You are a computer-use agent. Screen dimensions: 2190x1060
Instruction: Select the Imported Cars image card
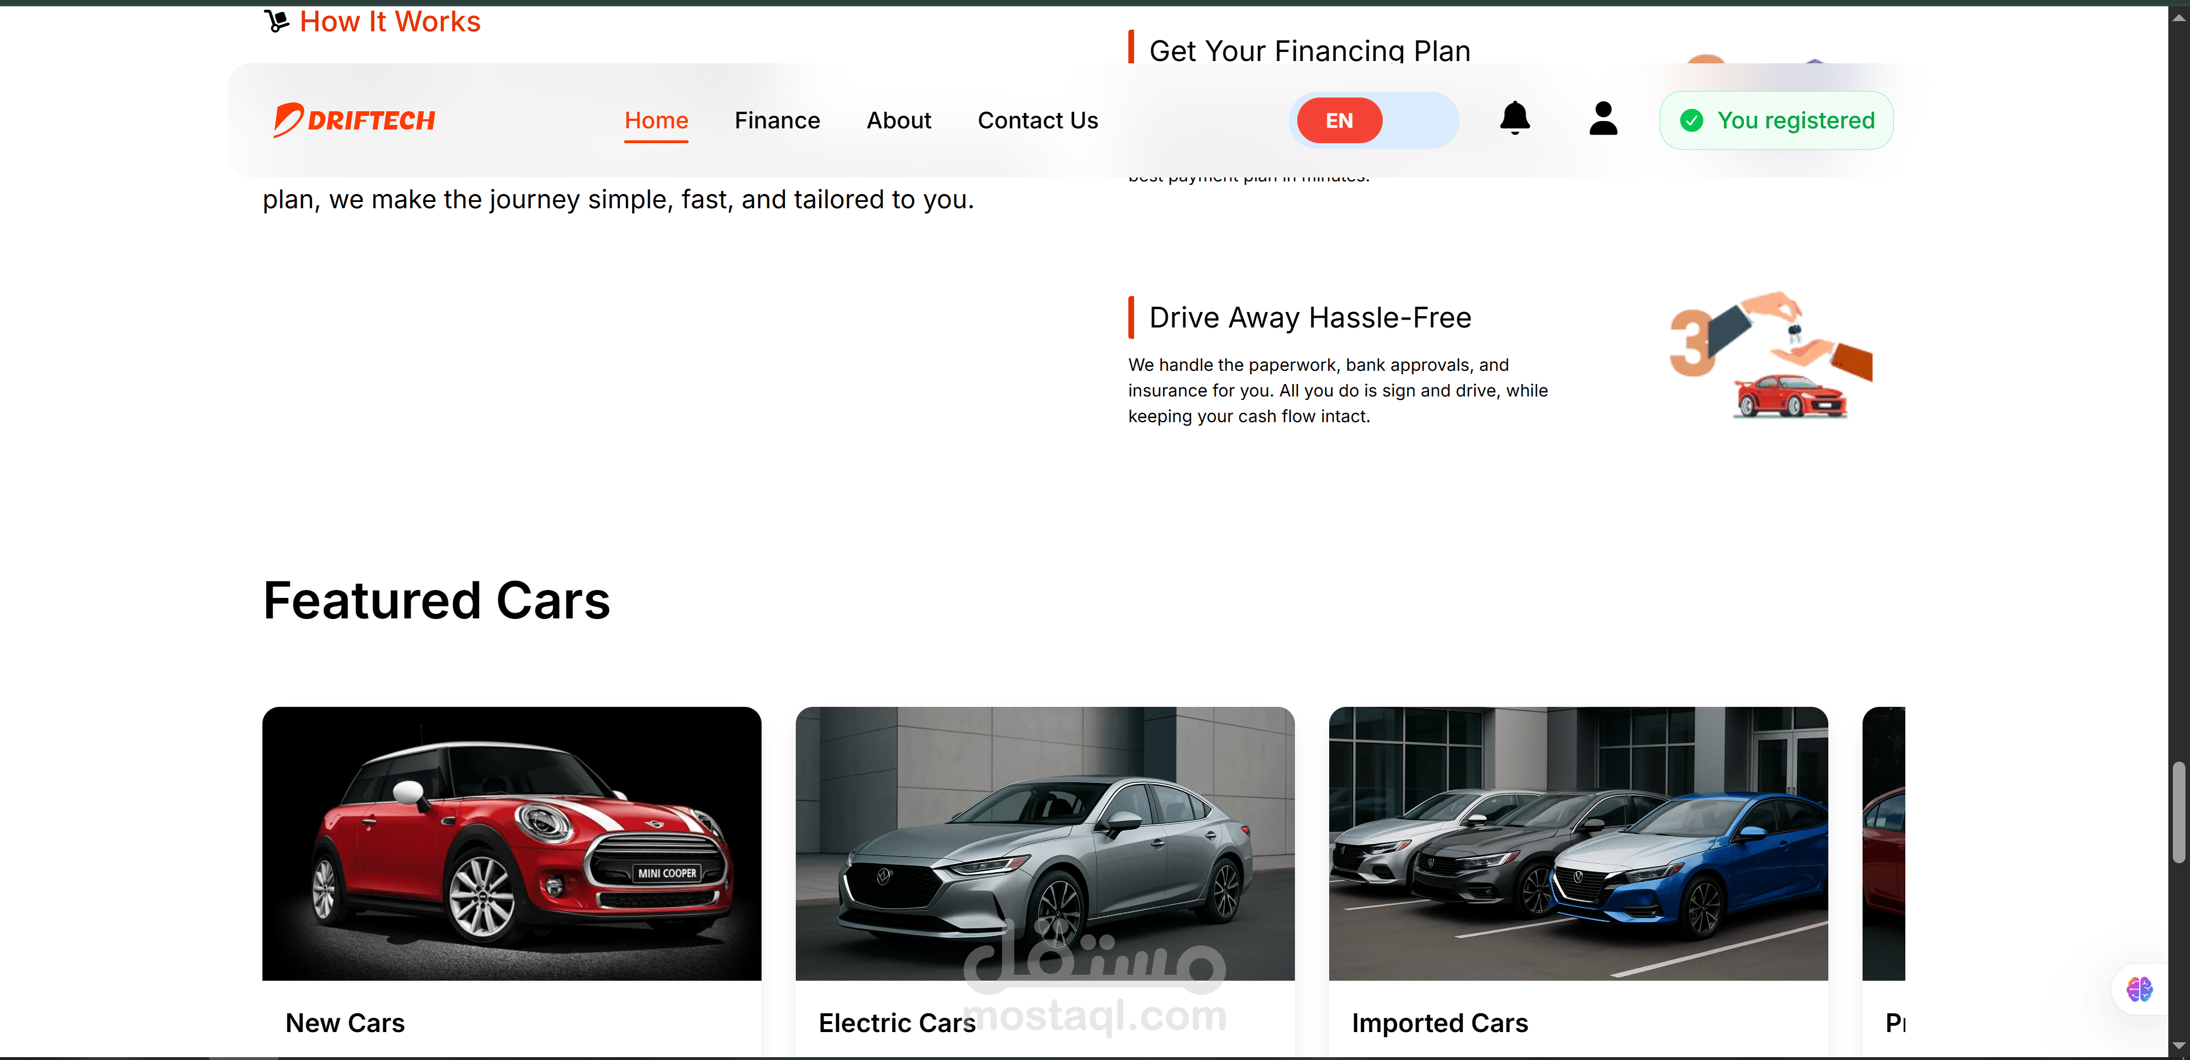tap(1577, 843)
